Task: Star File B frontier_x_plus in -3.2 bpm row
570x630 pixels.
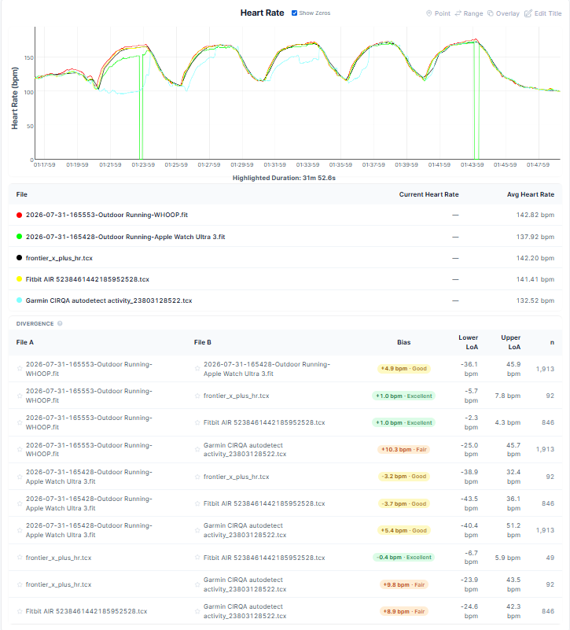Action: click(197, 477)
